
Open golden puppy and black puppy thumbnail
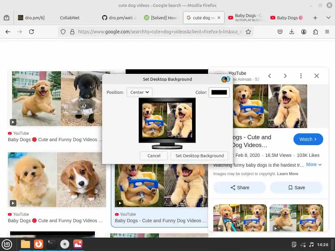coord(57,99)
